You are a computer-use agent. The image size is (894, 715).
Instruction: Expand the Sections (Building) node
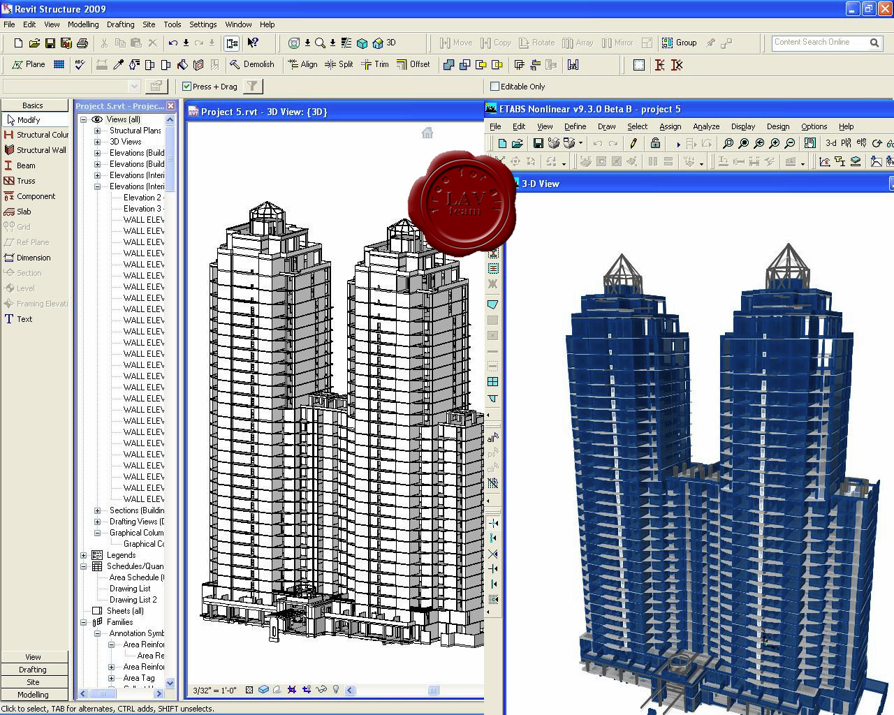[x=98, y=510]
